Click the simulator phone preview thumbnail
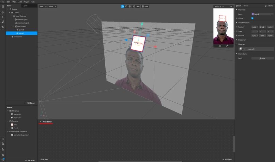 pos(224,26)
